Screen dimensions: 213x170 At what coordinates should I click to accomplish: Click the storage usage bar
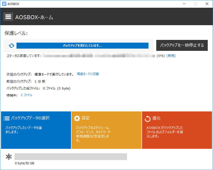pos(71,157)
